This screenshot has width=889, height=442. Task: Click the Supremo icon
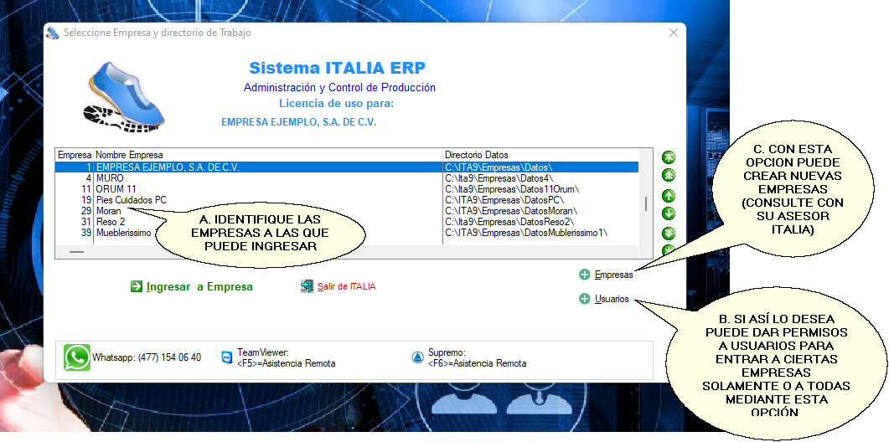click(417, 357)
